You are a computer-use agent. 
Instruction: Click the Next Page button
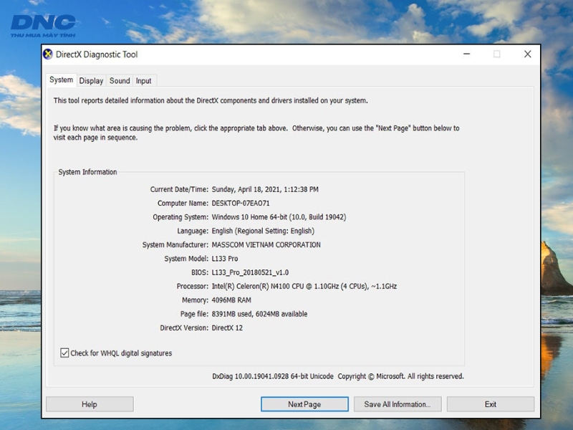[304, 404]
